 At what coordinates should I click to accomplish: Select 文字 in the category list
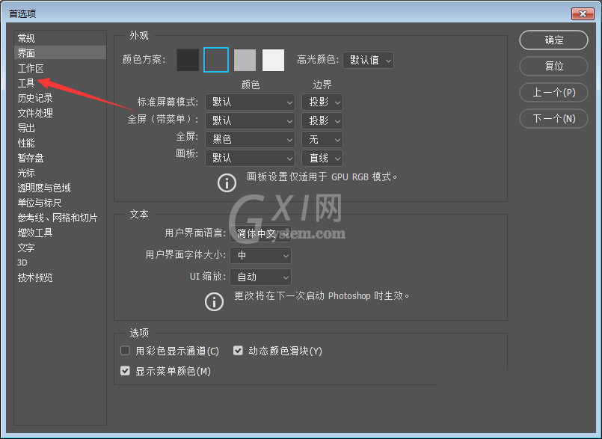(61, 248)
